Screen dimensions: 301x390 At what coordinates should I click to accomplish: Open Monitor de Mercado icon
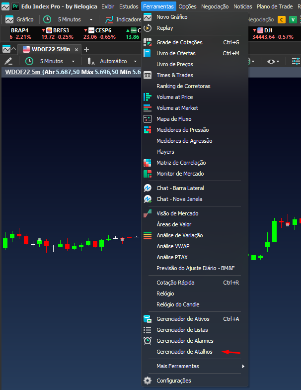(148, 174)
